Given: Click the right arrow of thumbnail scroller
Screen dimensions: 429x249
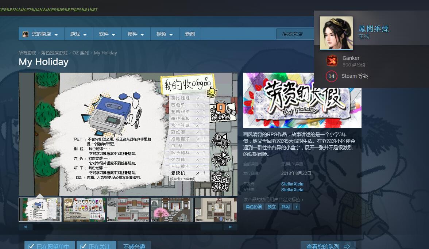Looking at the screenshot, I should pyautogui.click(x=231, y=227).
